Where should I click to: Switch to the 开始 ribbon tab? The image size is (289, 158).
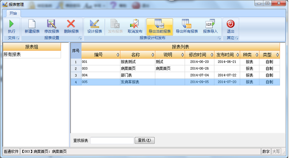(13, 13)
